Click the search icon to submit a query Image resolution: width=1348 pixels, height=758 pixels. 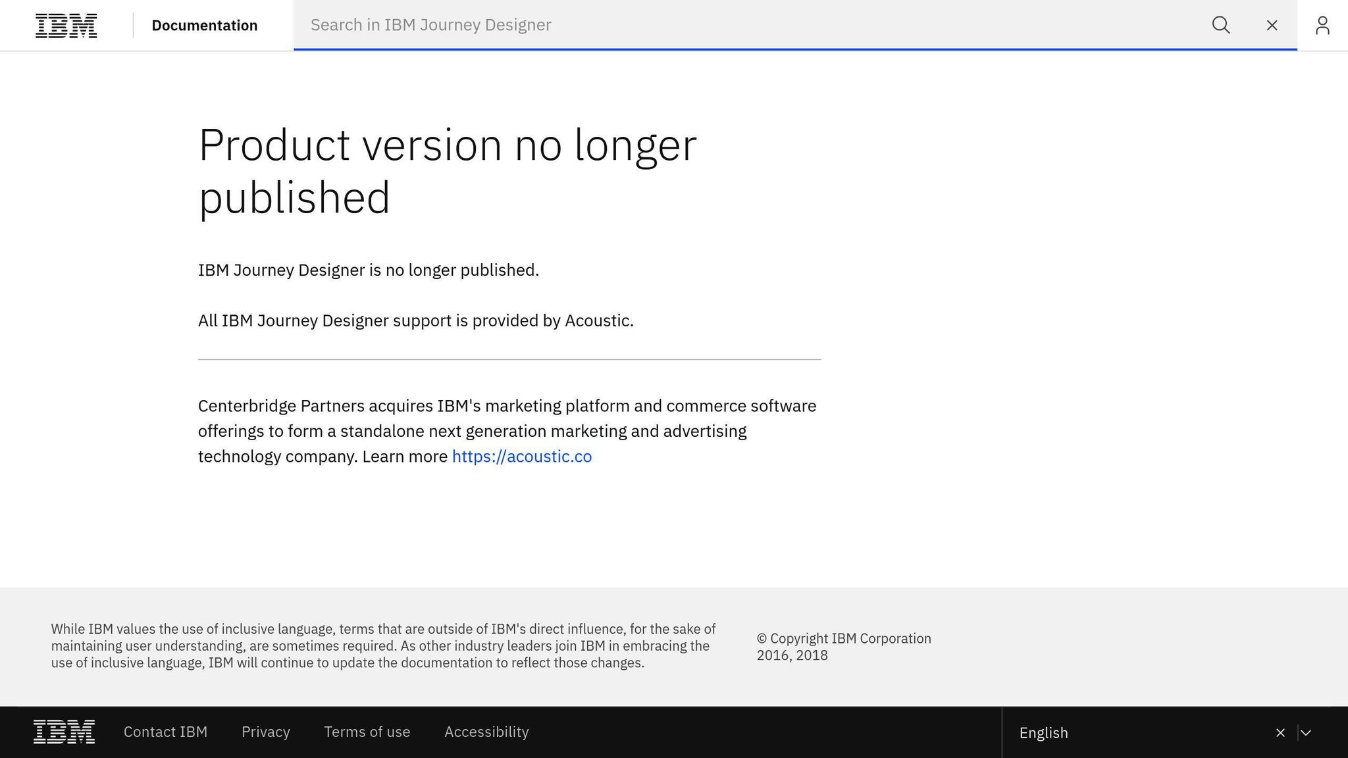(x=1221, y=25)
